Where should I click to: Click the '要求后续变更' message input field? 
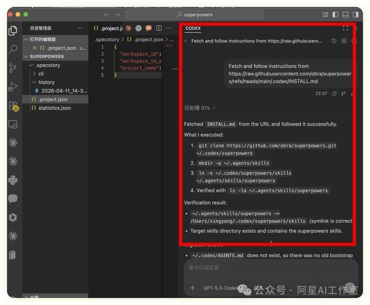[270, 268]
